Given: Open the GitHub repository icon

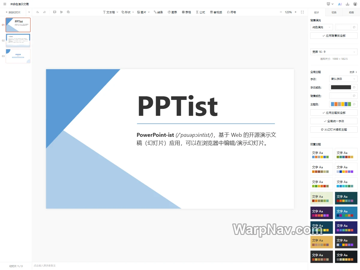Looking at the screenshot, I should pos(355,4).
